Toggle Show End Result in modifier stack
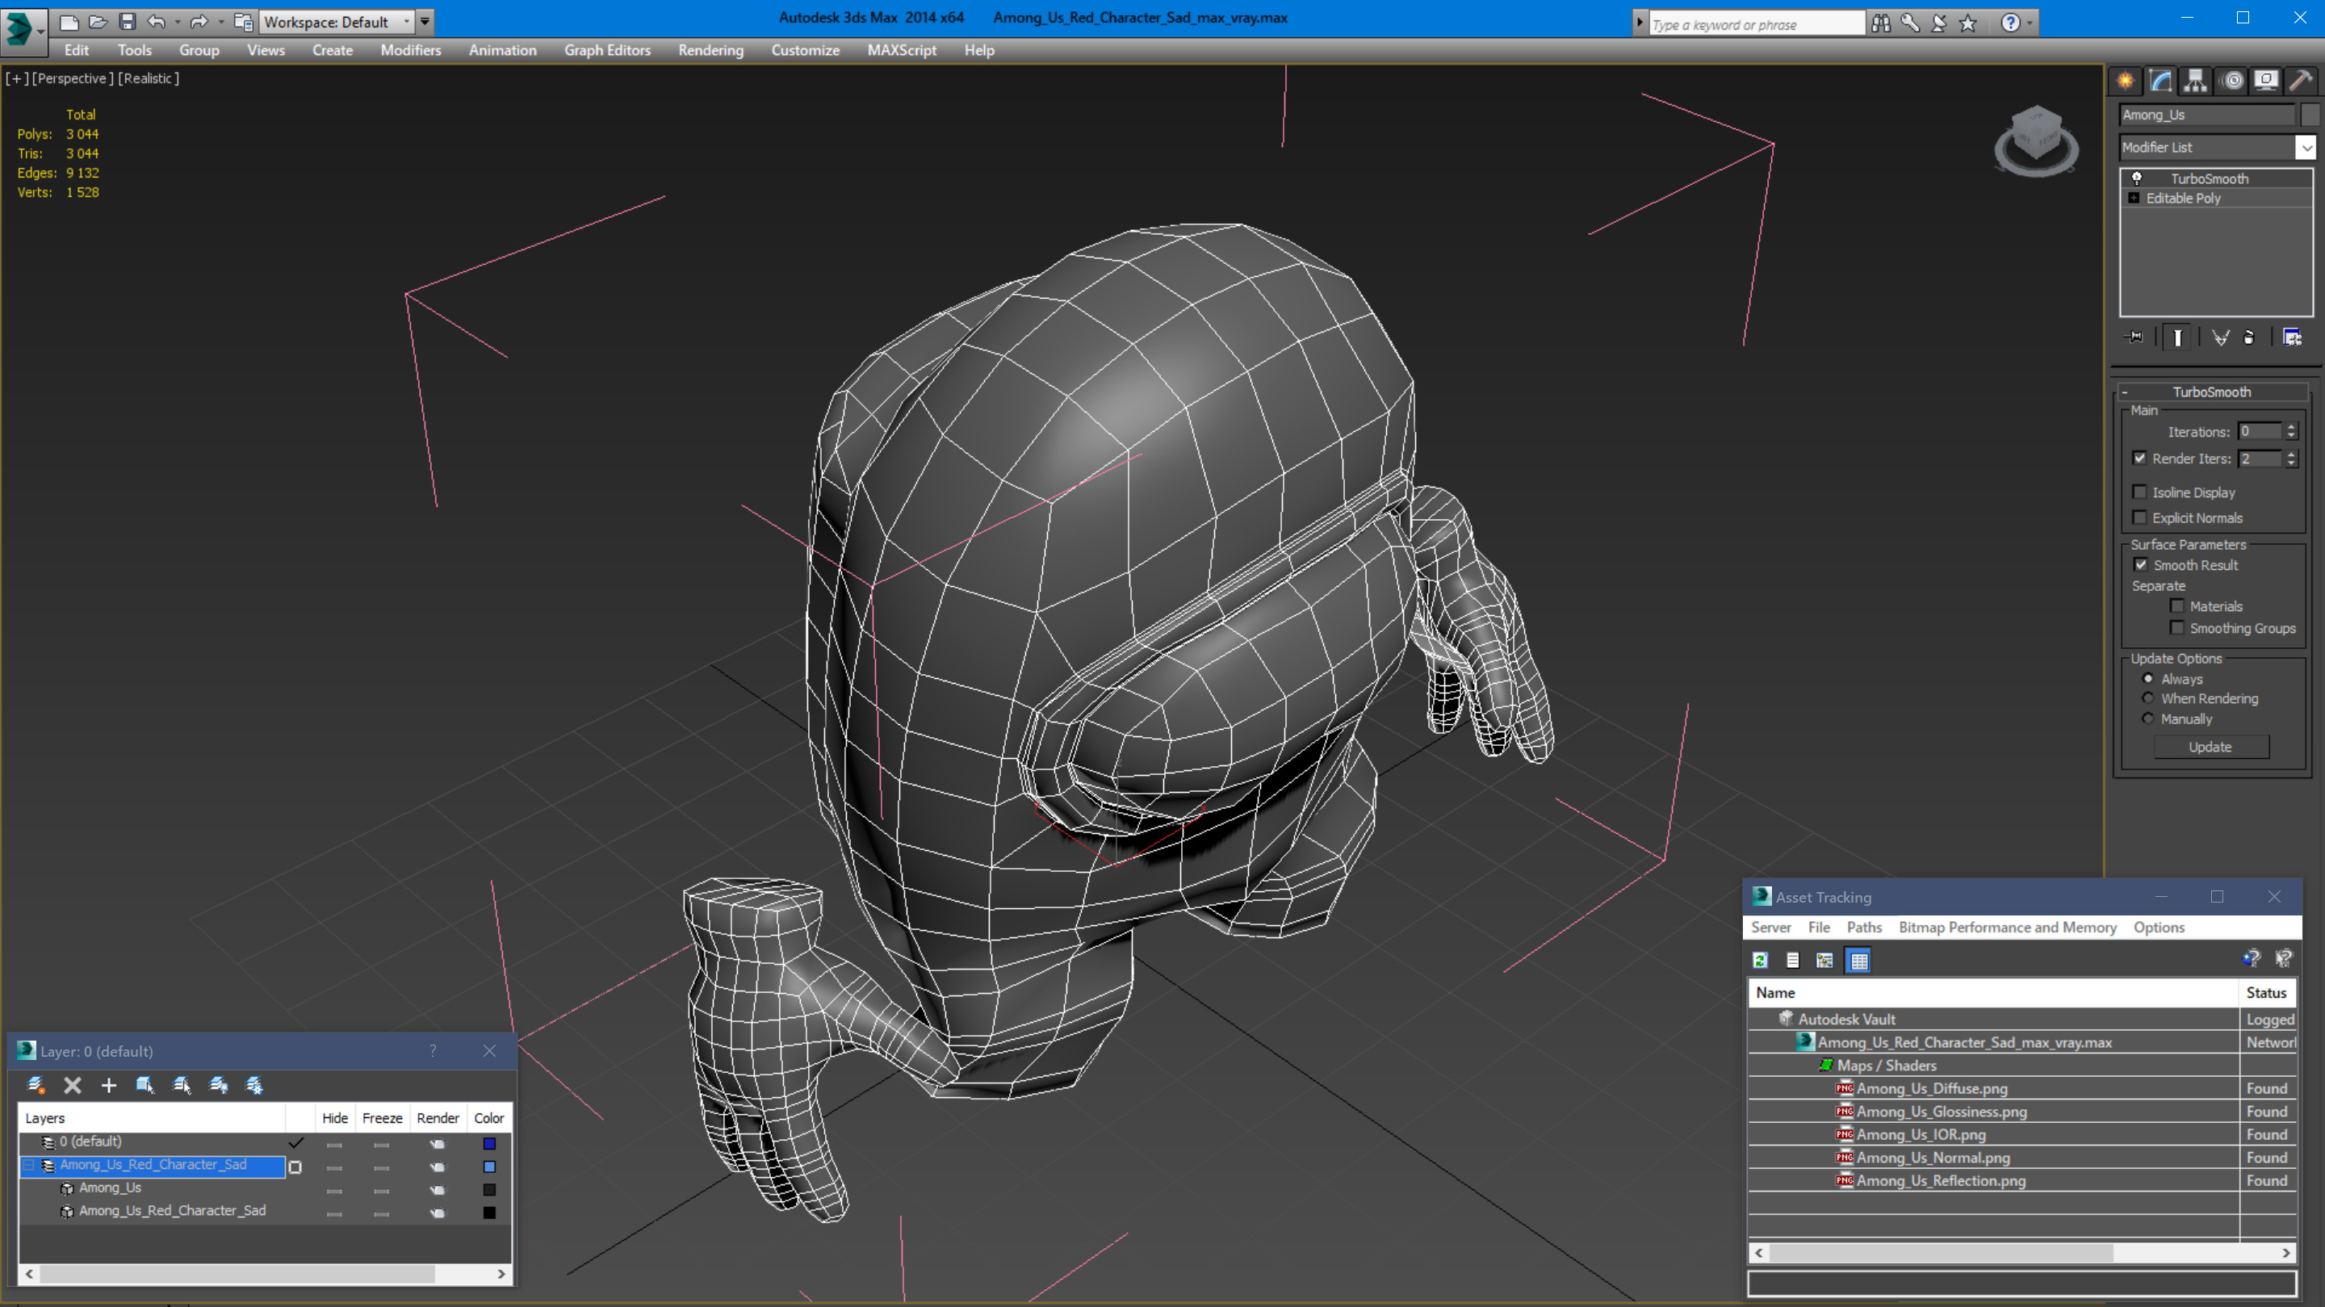Image resolution: width=2325 pixels, height=1307 pixels. 2177,337
